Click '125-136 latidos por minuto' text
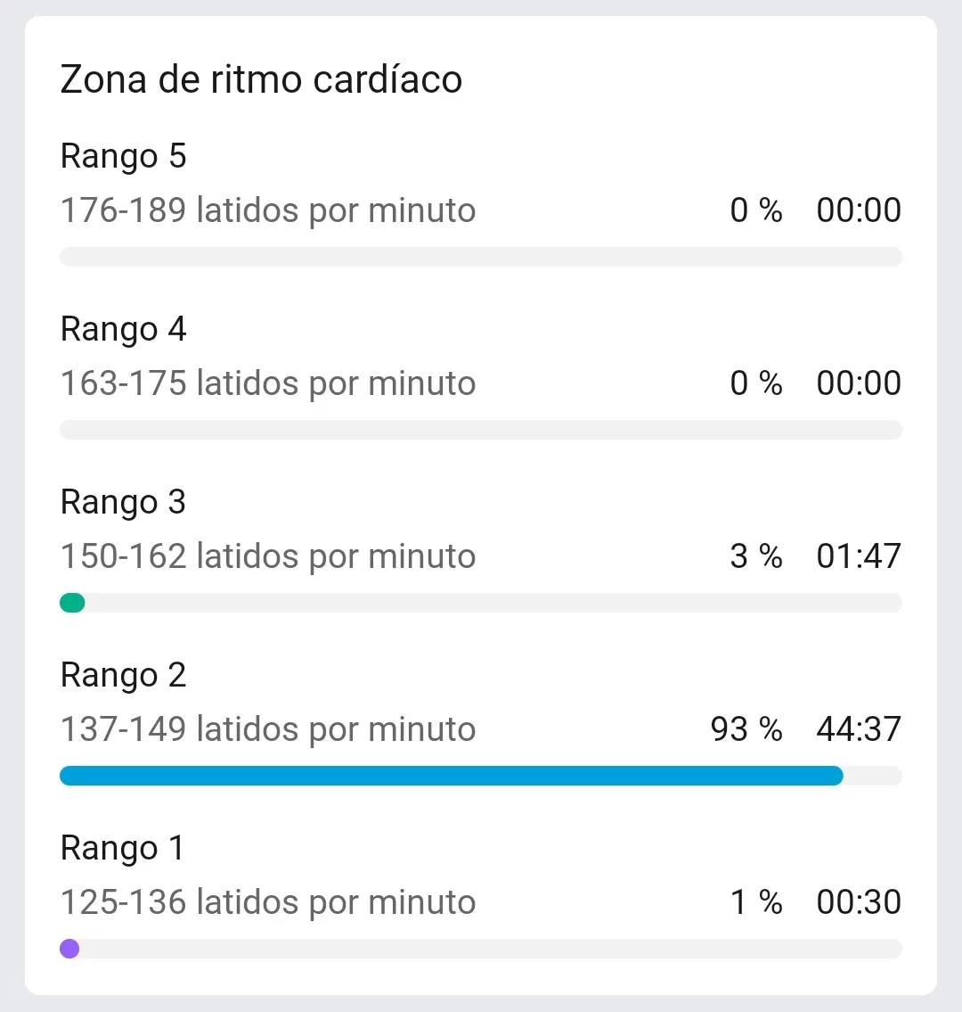The image size is (962, 1012). tap(267, 902)
